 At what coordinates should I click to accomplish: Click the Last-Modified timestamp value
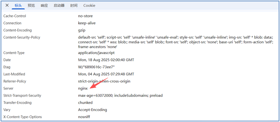pos(106,74)
